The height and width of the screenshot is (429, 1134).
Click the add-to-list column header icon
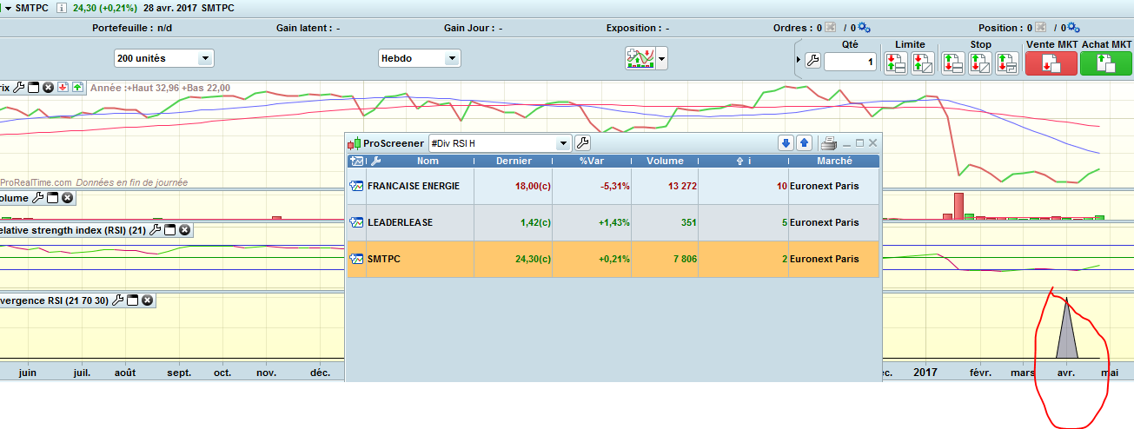click(356, 161)
